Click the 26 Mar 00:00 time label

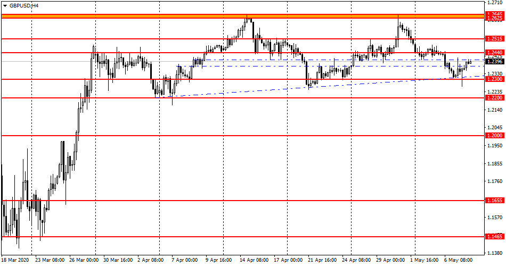[83, 261]
